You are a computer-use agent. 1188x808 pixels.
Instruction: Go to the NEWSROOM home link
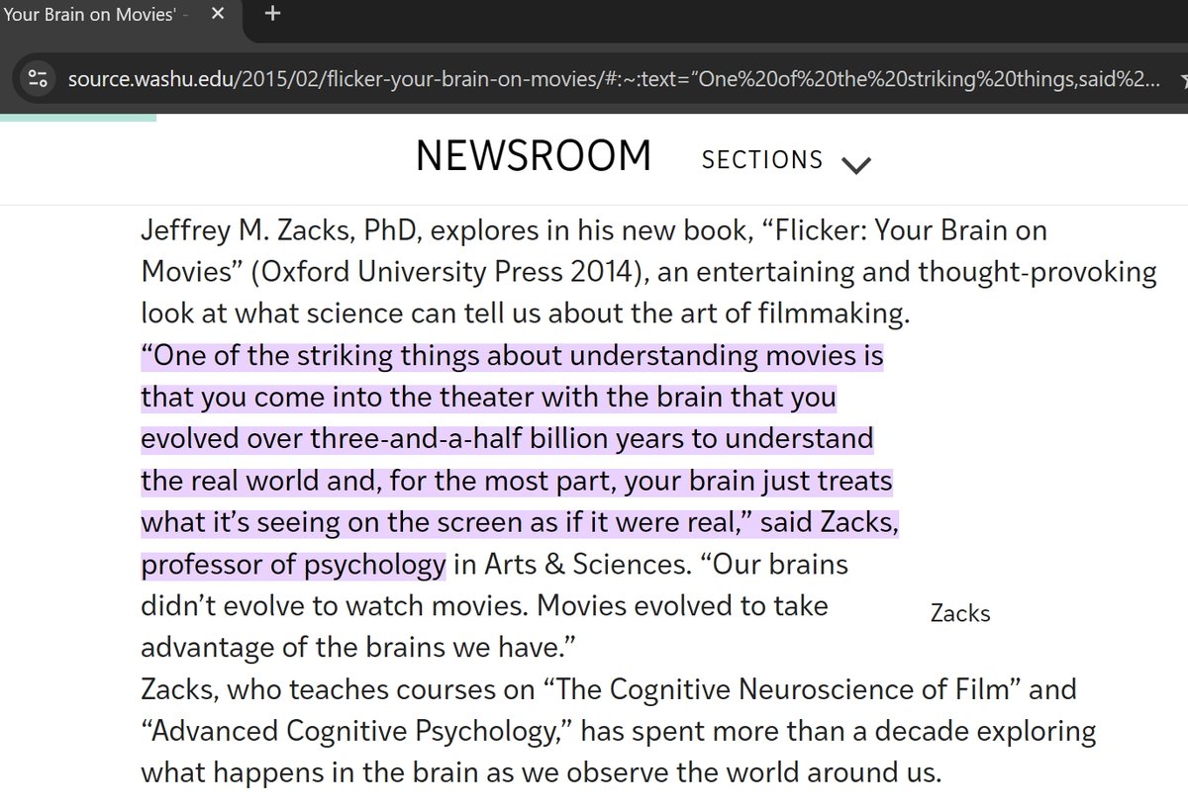pyautogui.click(x=534, y=156)
